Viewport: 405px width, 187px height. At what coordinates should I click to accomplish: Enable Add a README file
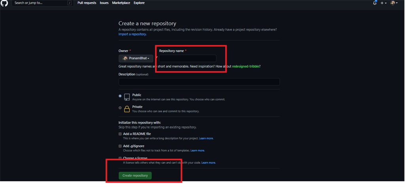[120, 134]
